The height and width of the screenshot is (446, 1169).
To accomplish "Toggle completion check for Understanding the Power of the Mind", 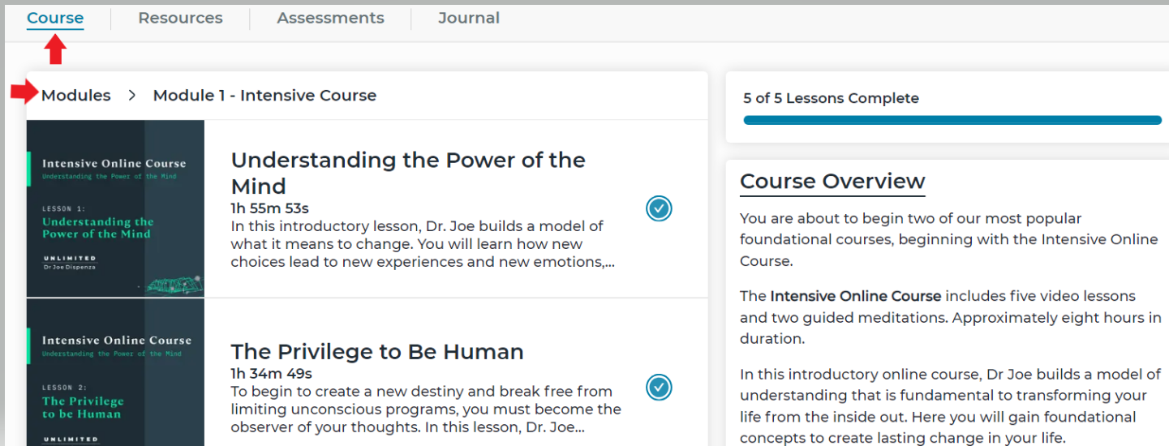I will 659,209.
